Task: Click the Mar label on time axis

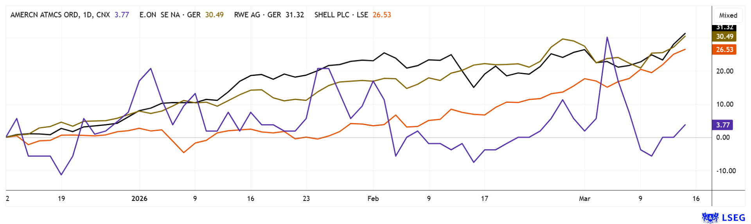Action: [584, 199]
